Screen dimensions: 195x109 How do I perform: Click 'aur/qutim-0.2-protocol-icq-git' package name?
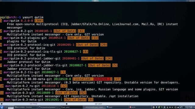pos(29,45)
